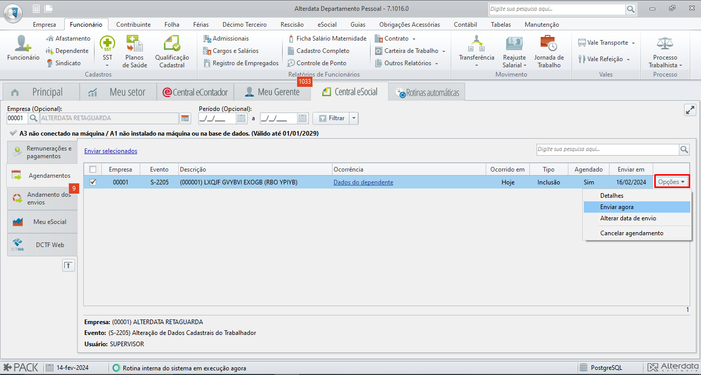
Task: Click the 14-fev-2024 date in status bar
Action: coord(72,368)
